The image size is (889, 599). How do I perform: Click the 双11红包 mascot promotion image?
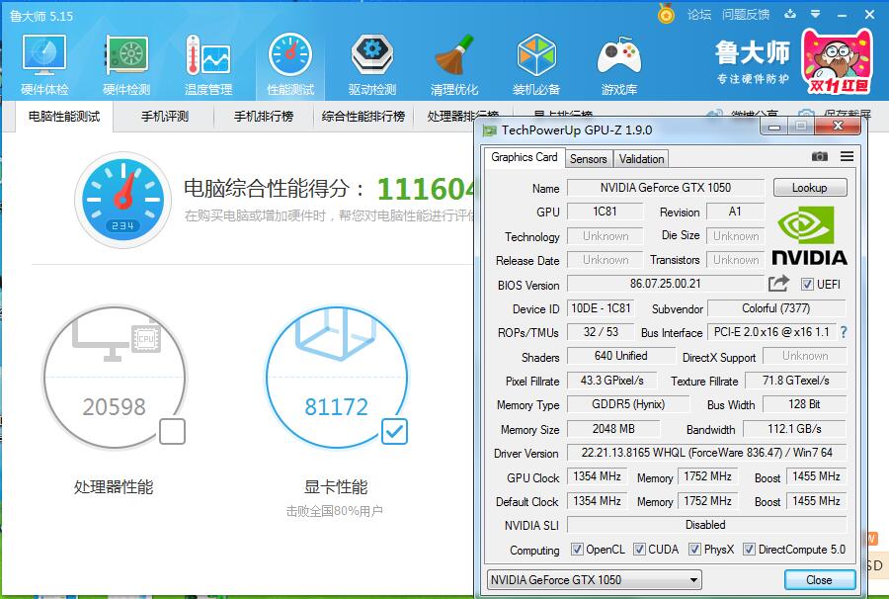(x=837, y=62)
